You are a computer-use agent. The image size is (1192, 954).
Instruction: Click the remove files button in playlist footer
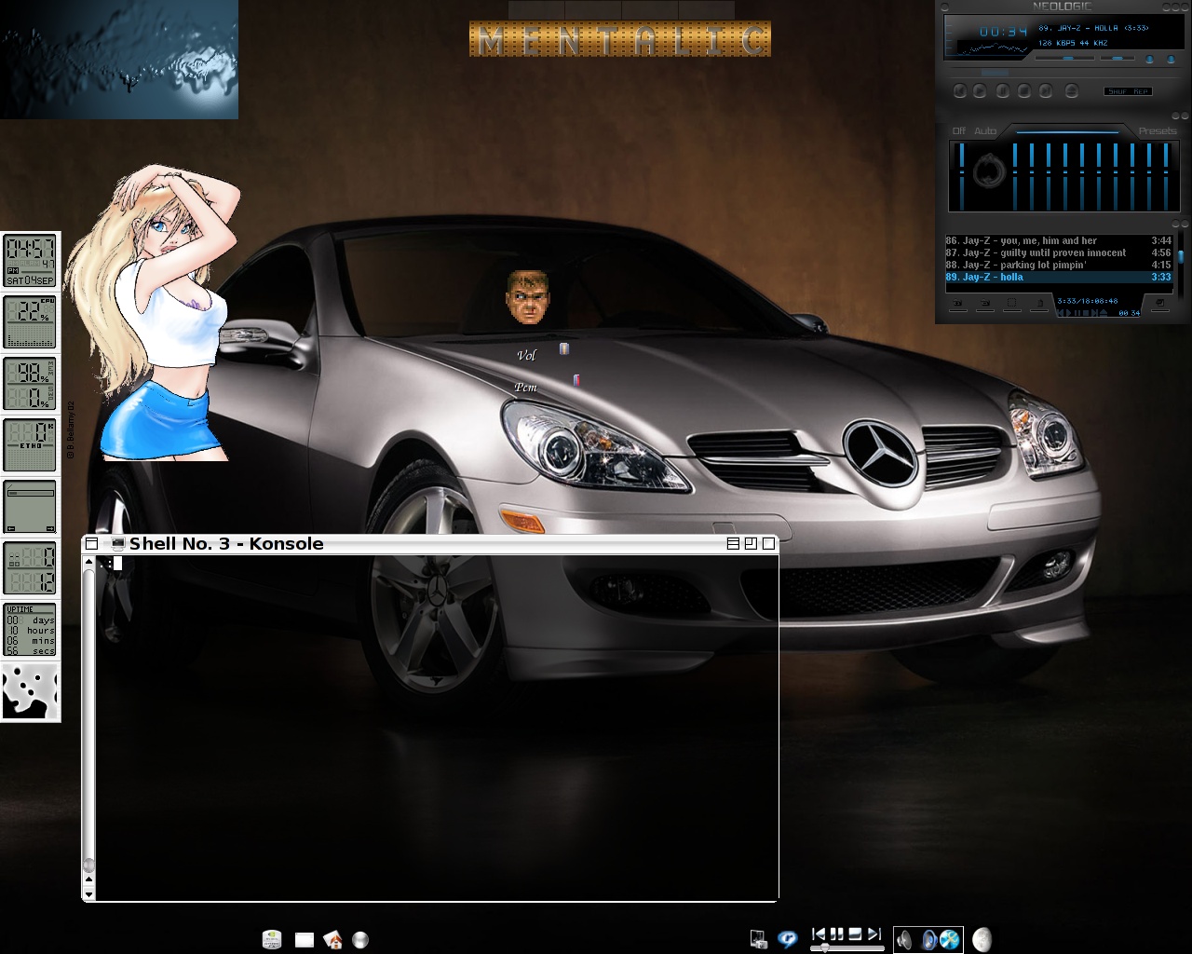pos(985,304)
